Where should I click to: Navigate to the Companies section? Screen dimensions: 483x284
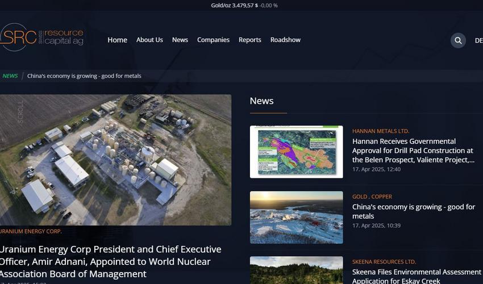click(213, 40)
